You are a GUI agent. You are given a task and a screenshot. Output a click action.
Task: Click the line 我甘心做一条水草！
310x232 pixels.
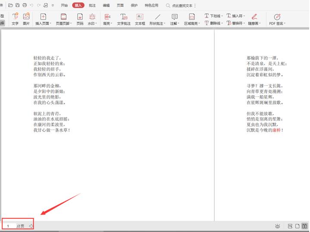[x=52, y=130]
